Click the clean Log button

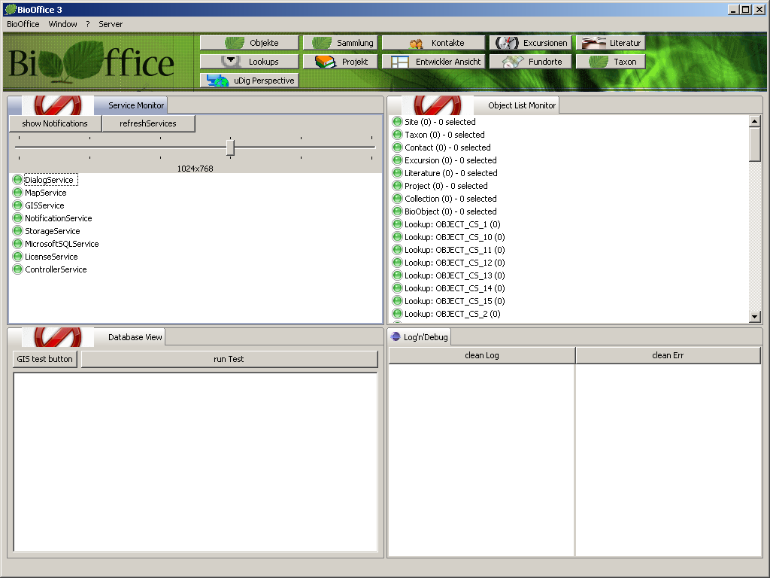(482, 355)
